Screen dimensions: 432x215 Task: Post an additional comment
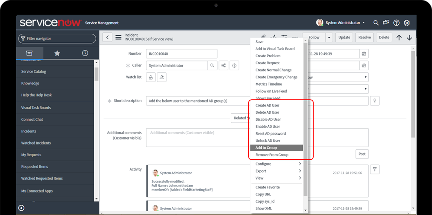tap(362, 154)
